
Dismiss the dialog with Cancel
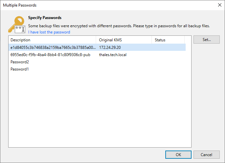(x=206, y=154)
